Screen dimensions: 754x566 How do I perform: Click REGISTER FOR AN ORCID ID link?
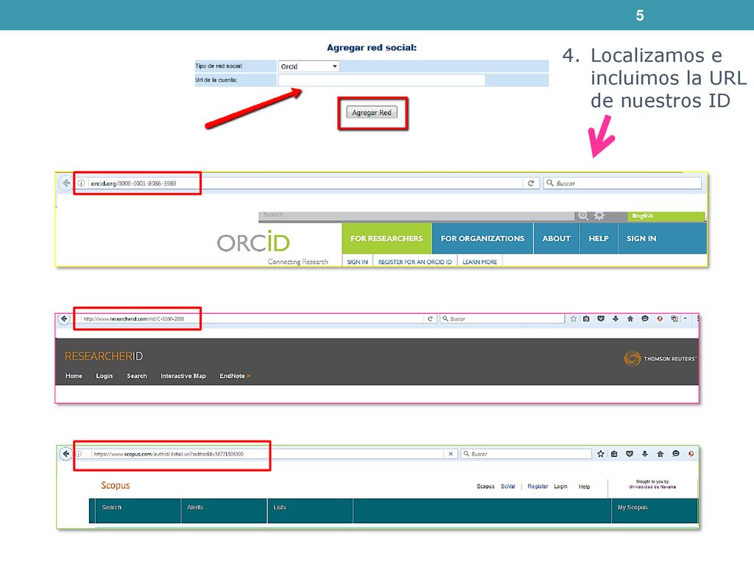pos(415,262)
